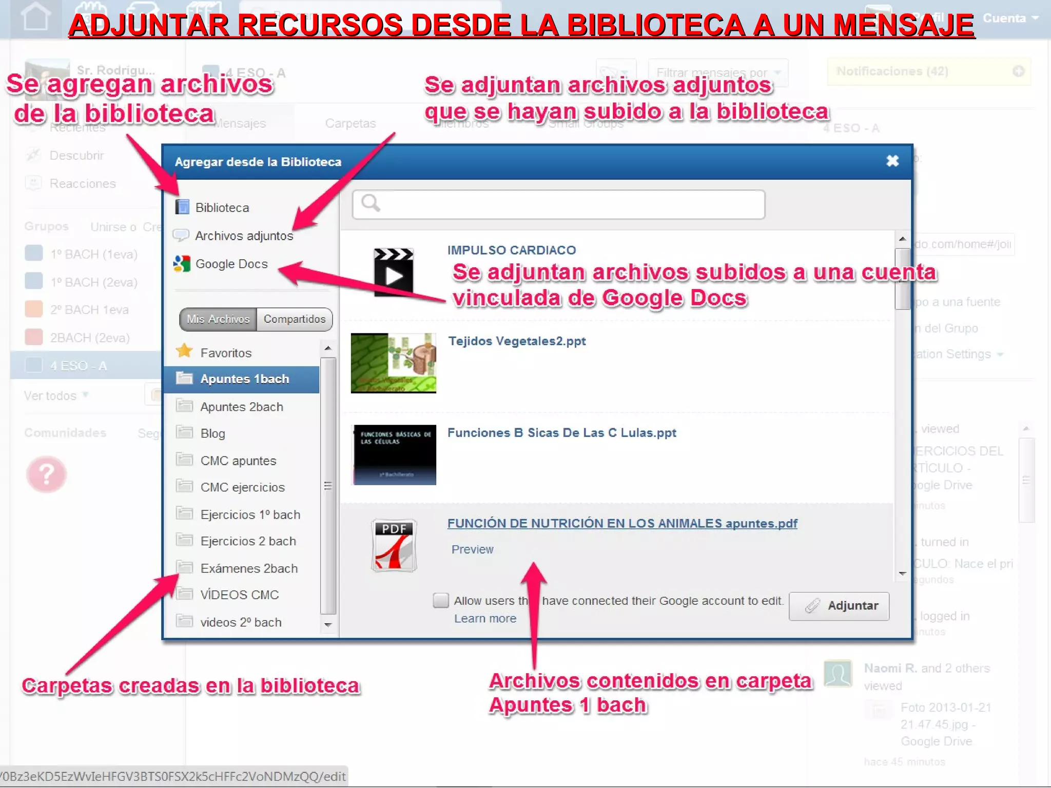
Task: Click the pink help question mark icon
Action: coord(46,474)
